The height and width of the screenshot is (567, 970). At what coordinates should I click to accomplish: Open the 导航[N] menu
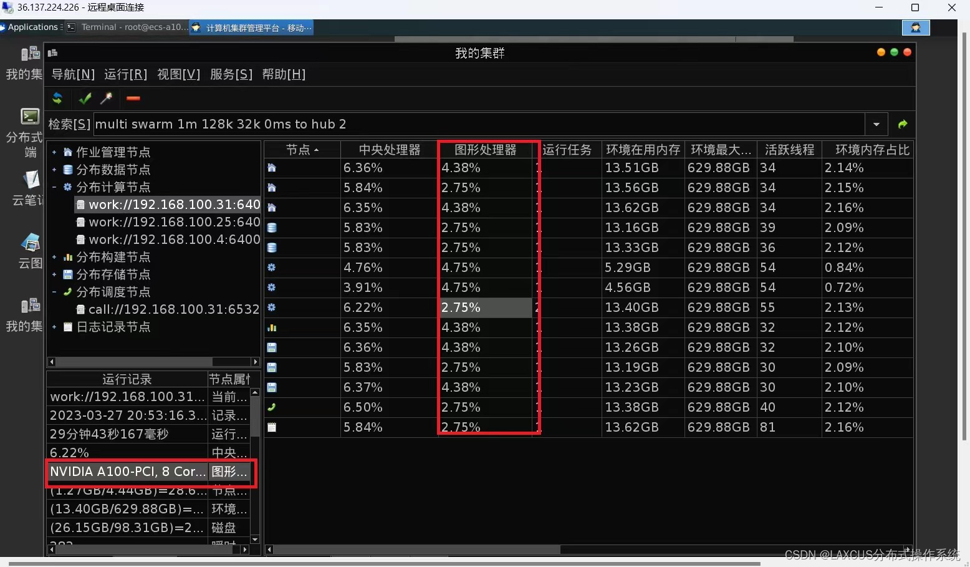73,74
